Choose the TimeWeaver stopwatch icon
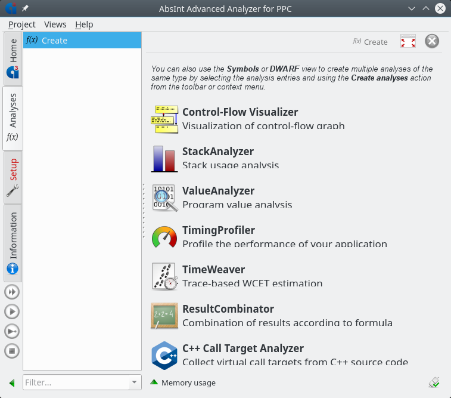The image size is (451, 398). (x=164, y=276)
